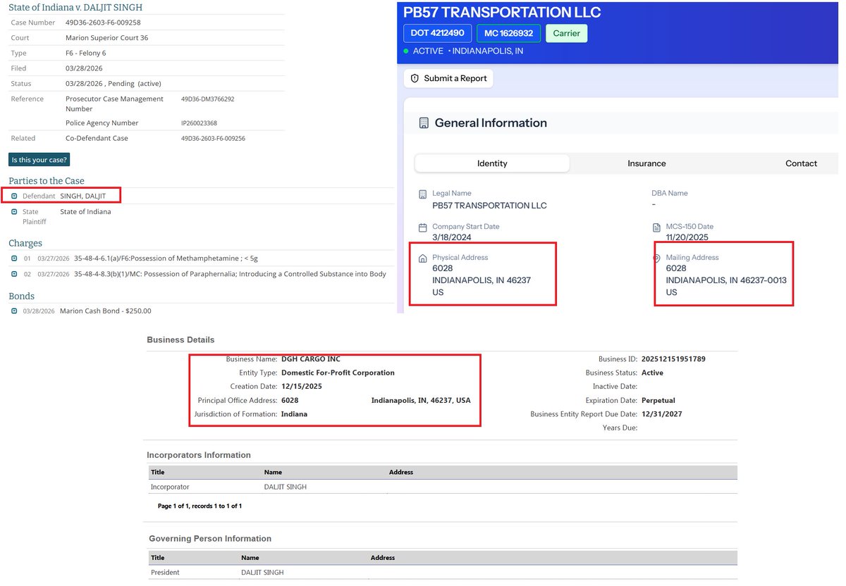Click the home icon beside Physical Address
Viewport: 846px width, 586px height.
[423, 258]
